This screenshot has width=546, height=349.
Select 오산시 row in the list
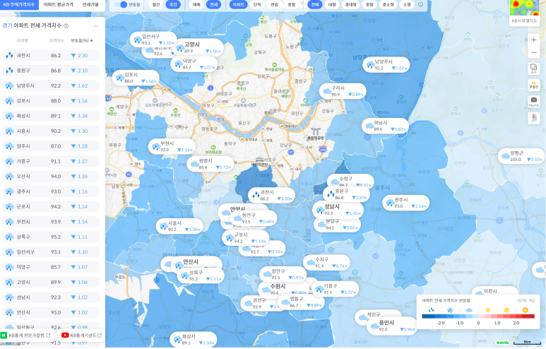[x=51, y=177]
